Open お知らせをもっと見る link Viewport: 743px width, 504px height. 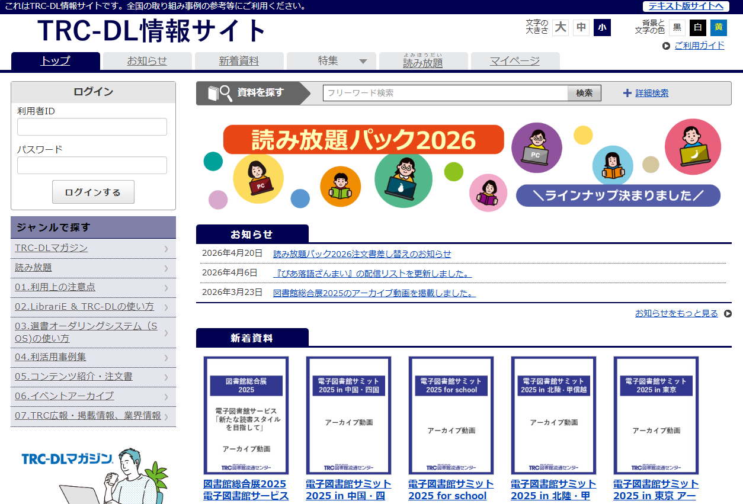click(677, 313)
